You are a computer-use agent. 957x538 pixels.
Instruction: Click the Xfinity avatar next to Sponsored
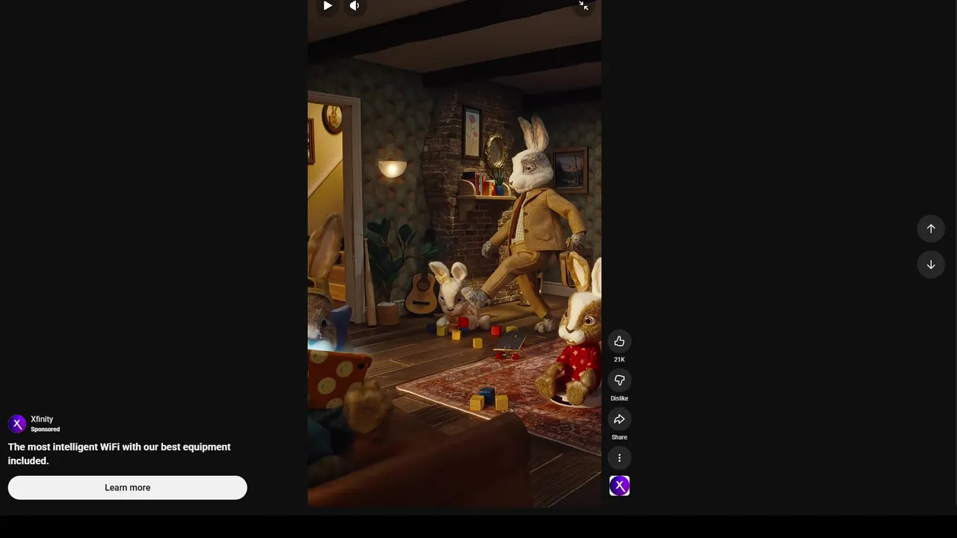click(x=17, y=424)
